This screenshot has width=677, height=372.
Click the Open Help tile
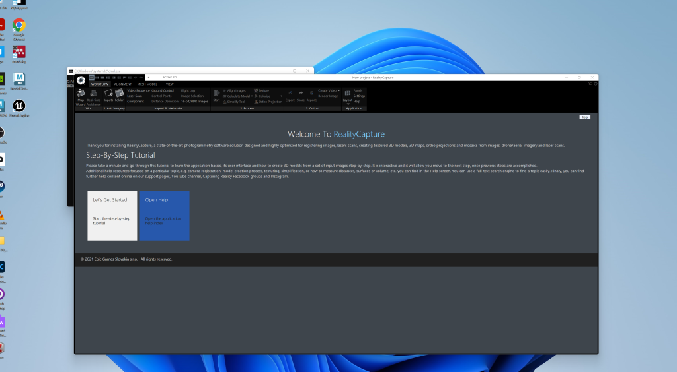click(x=164, y=216)
